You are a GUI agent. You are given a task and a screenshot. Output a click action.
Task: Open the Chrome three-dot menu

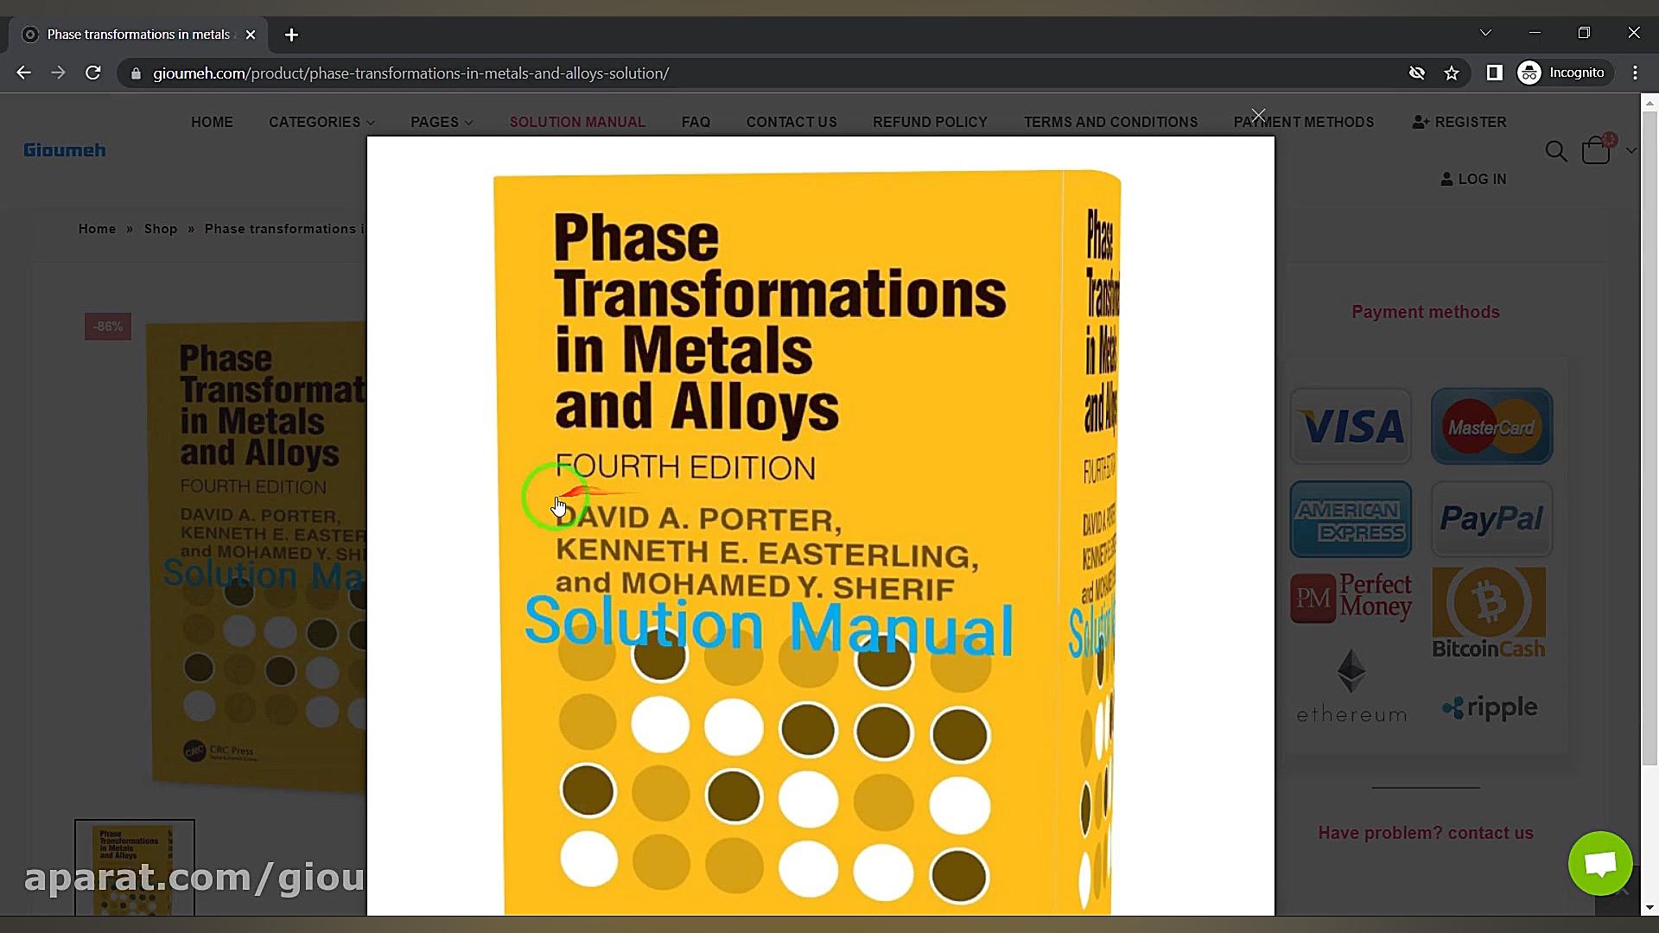pyautogui.click(x=1635, y=73)
